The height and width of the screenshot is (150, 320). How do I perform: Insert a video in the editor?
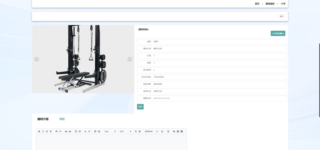click(x=182, y=132)
